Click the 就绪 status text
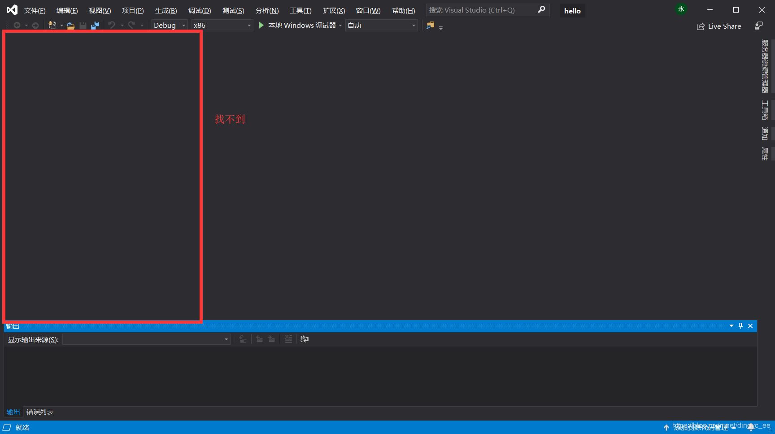 point(22,428)
